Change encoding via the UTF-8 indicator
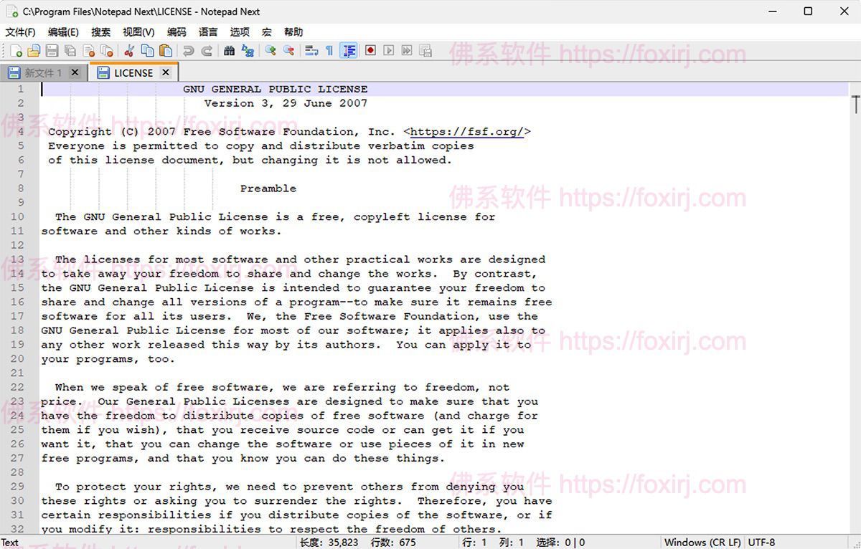861x549 pixels. (x=762, y=543)
